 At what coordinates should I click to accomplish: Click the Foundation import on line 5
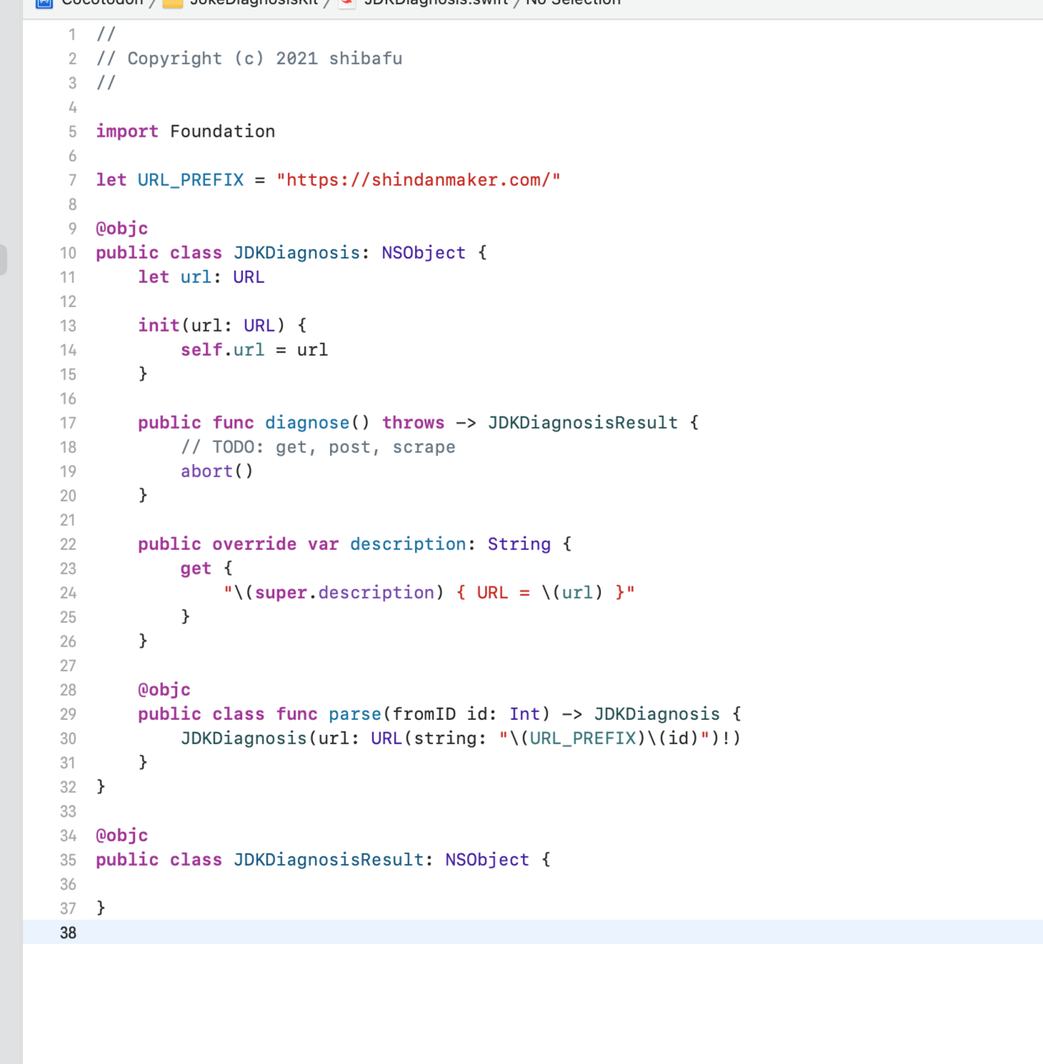[x=222, y=132]
